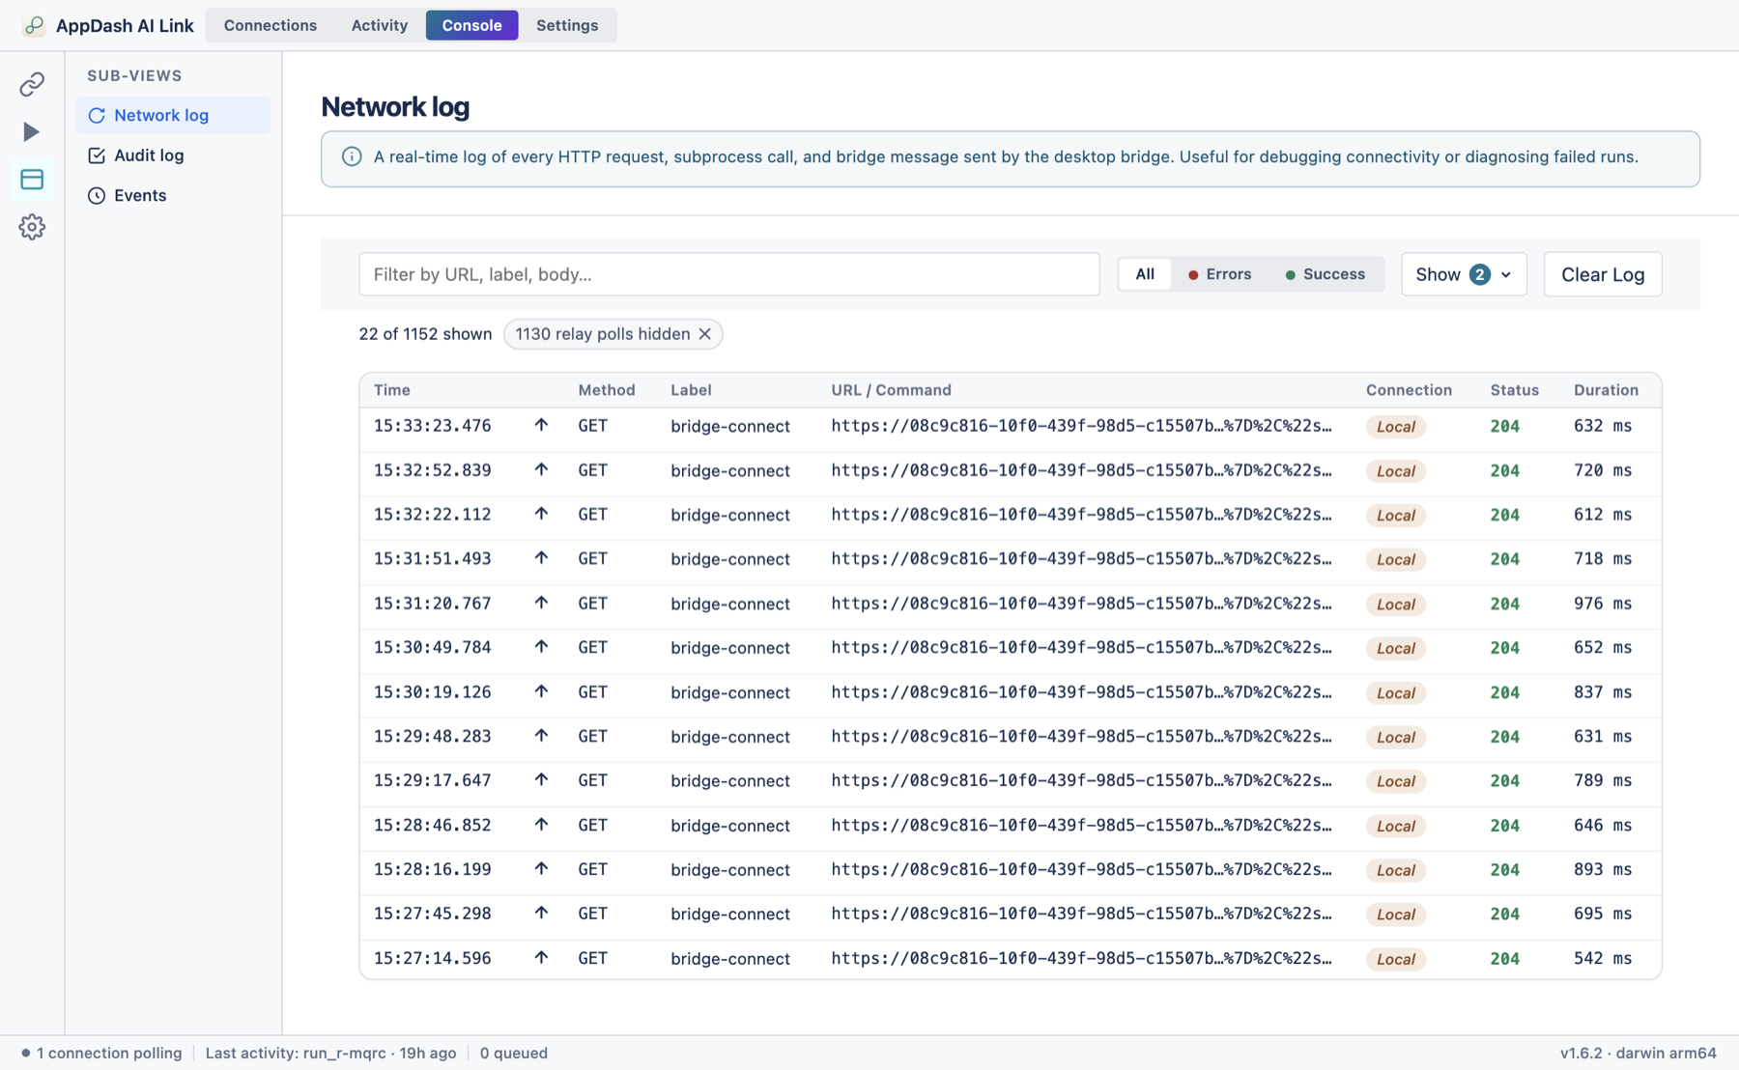Click the '22 of 1152 shown' count
Screen dimensions: 1739x1070
click(x=425, y=334)
